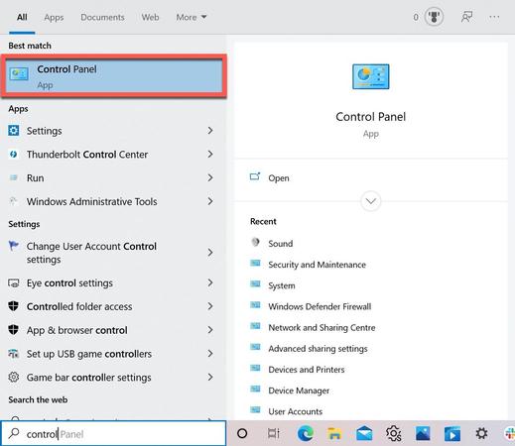Click the Sound entry text in Recent
The height and width of the screenshot is (446, 515).
click(281, 244)
